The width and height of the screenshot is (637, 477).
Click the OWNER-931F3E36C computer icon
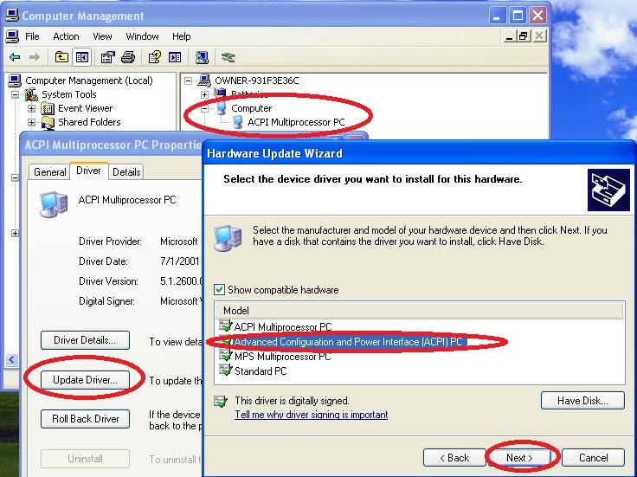pos(204,81)
